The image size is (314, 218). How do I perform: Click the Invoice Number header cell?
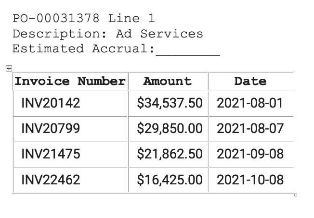coord(70,82)
